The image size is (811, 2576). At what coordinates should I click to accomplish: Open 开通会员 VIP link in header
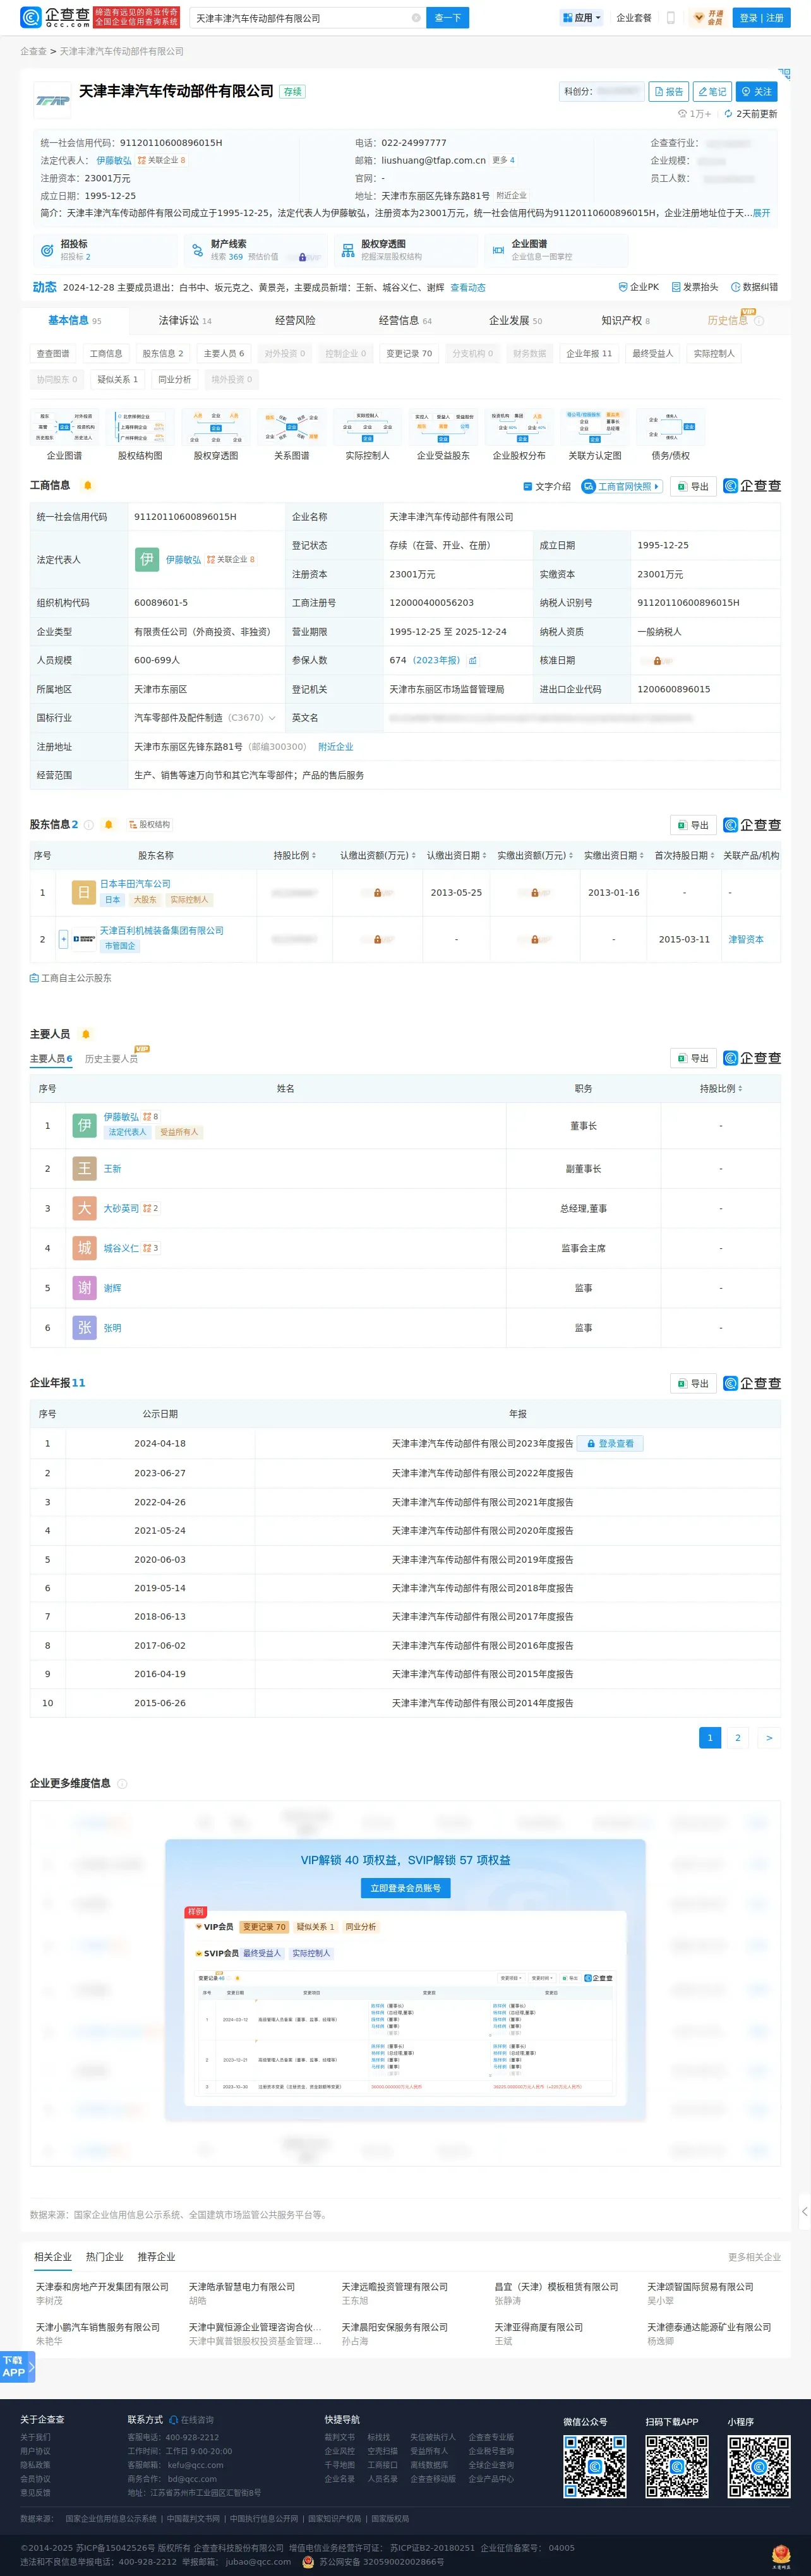[x=709, y=18]
